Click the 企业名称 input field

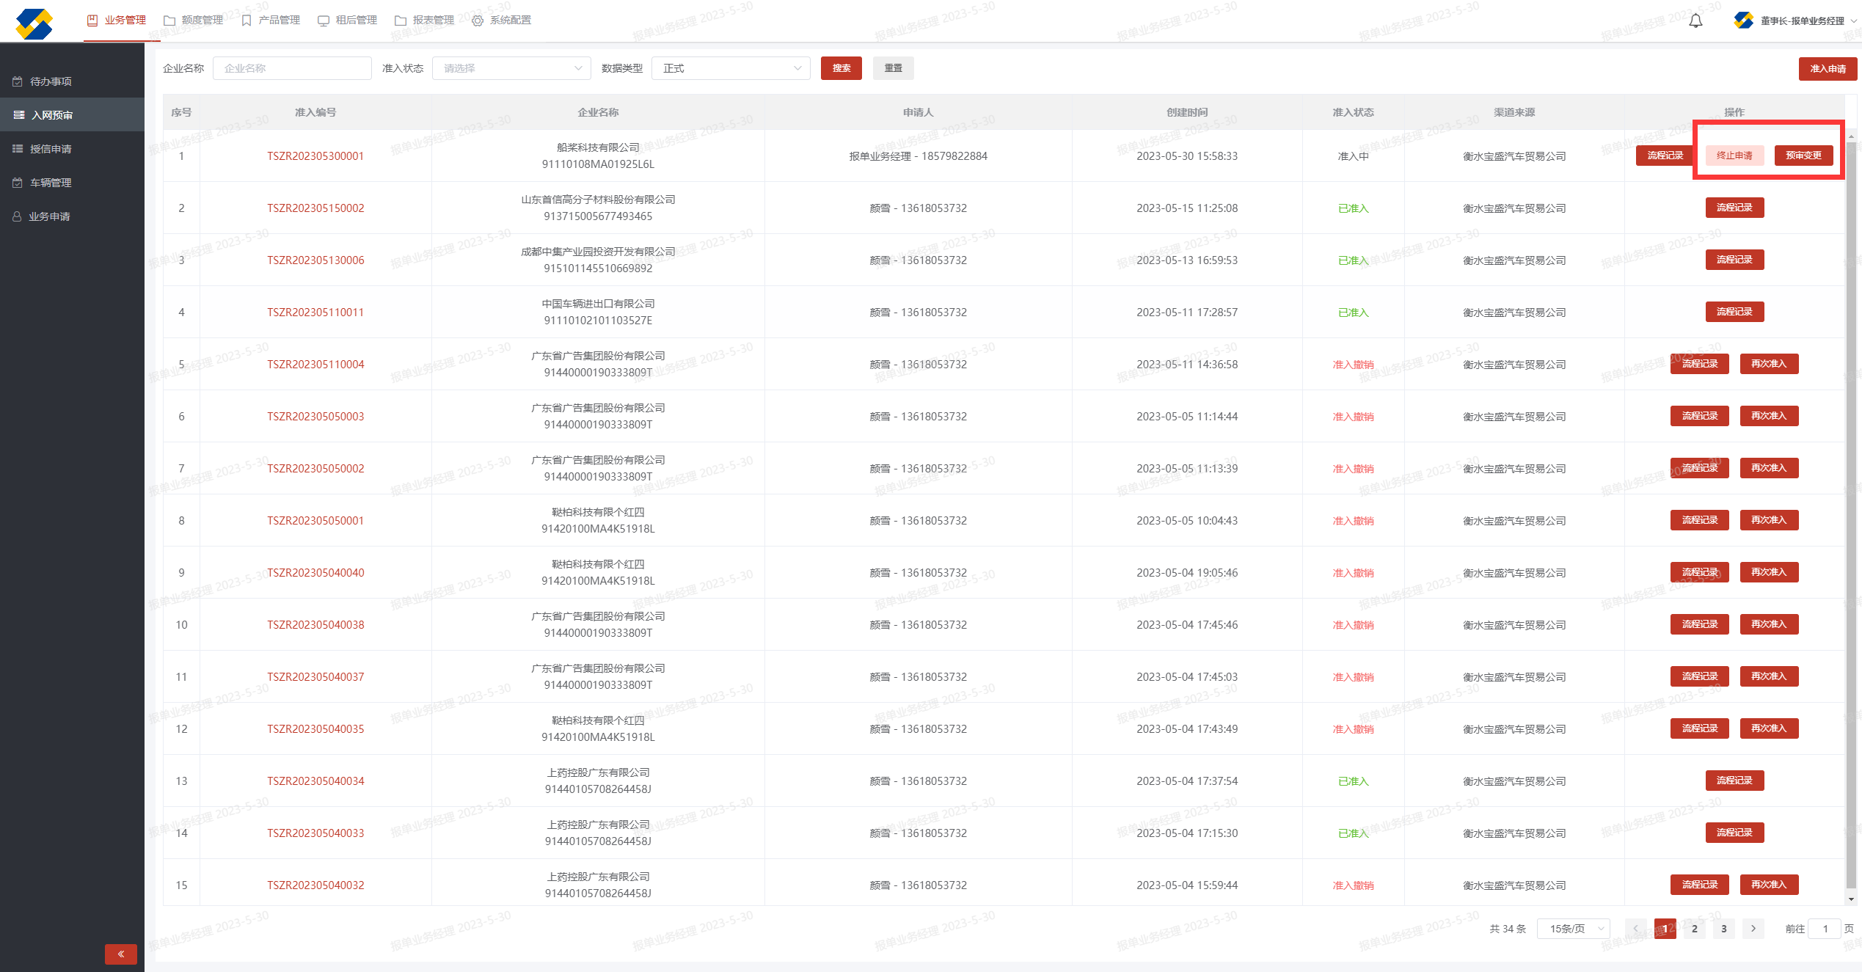click(x=292, y=68)
